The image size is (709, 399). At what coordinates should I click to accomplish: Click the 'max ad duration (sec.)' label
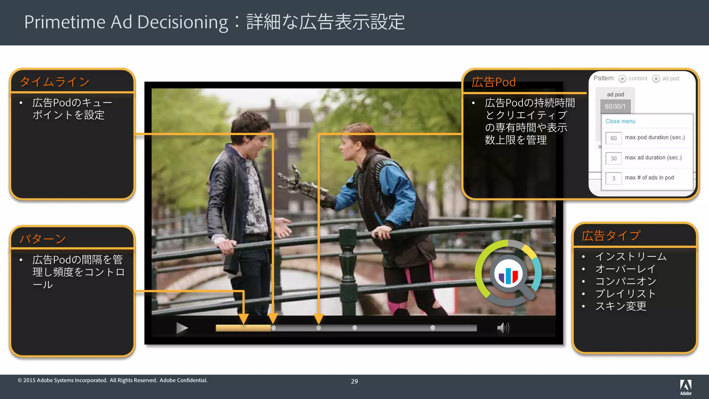(653, 158)
